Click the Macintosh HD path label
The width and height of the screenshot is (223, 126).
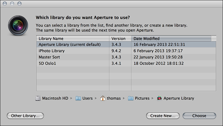point(55,98)
